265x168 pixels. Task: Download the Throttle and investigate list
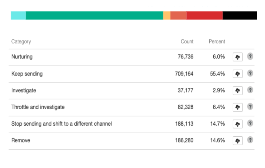click(238, 107)
